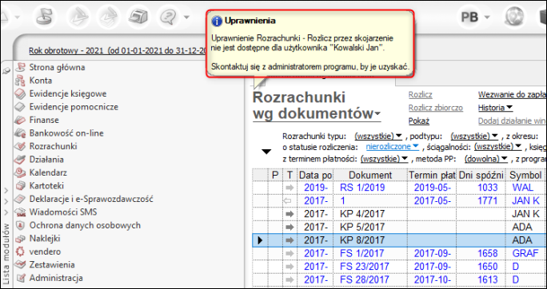The height and width of the screenshot is (289, 547).
Task: Sort by Dni spóźnienia column header
Action: [481, 175]
